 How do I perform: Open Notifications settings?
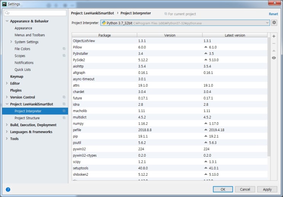pos(24,62)
